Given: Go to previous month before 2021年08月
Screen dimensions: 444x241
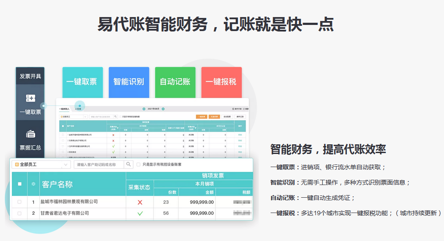Looking at the screenshot, I should pyautogui.click(x=144, y=109).
